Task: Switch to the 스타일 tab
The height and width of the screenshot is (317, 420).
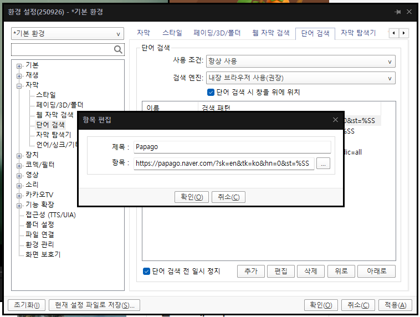Action: 172,33
